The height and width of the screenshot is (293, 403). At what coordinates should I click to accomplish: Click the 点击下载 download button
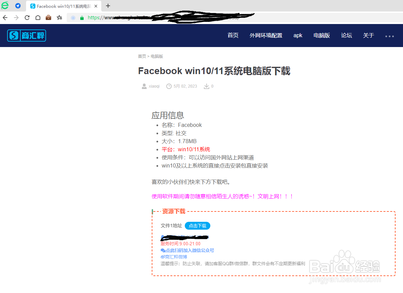click(x=197, y=226)
